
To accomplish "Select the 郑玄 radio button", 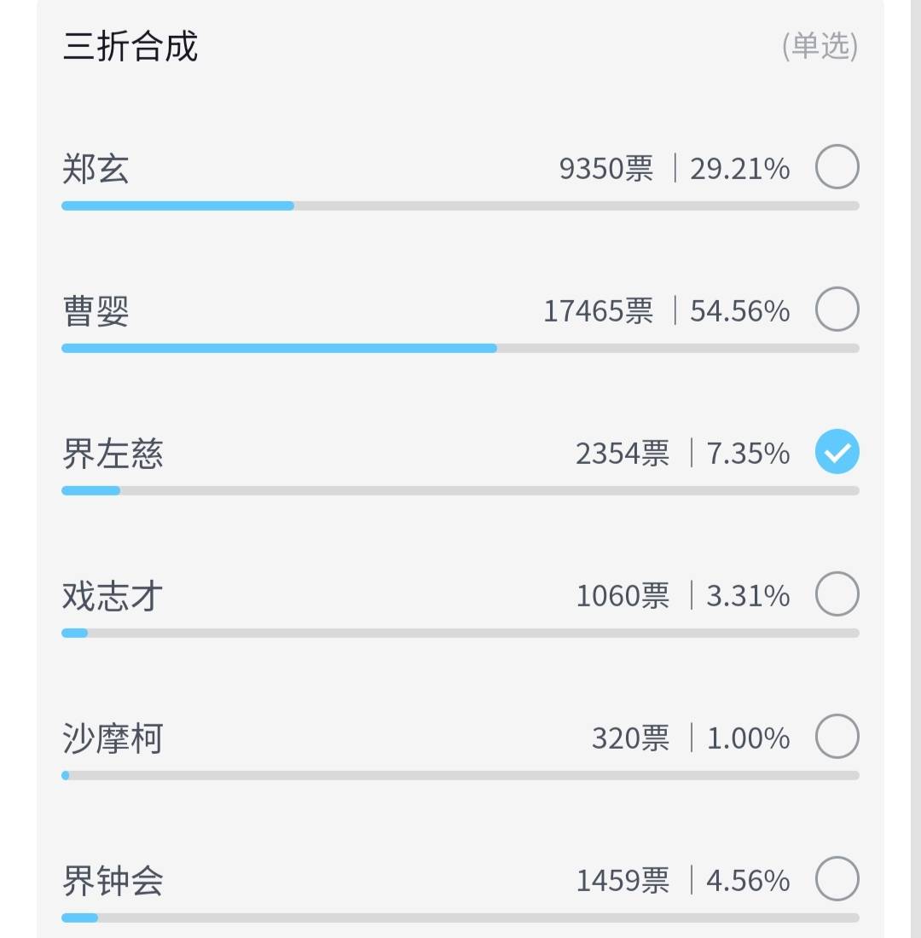I will click(837, 168).
